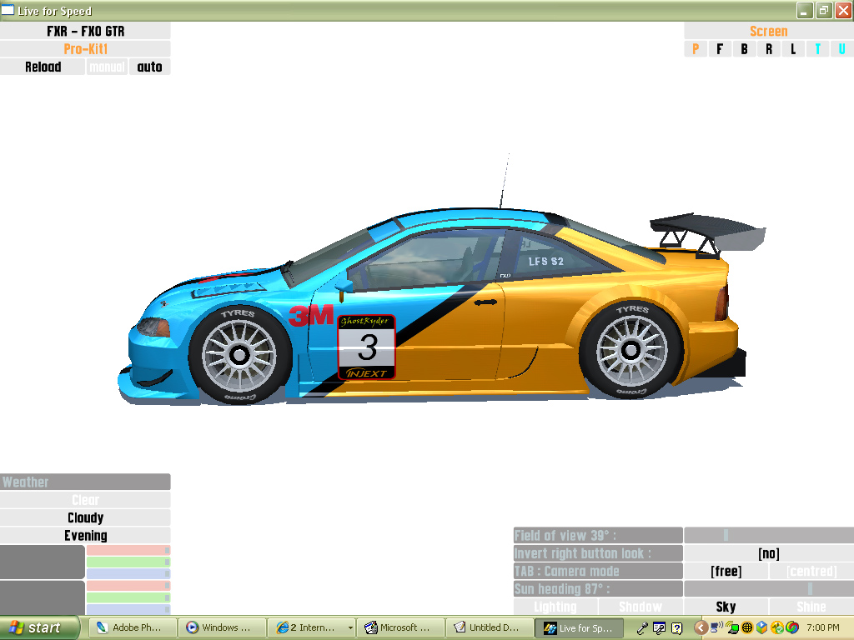Screen dimensions: 854x640
Task: Click the 7:00 PM system clock
Action: [x=823, y=628]
